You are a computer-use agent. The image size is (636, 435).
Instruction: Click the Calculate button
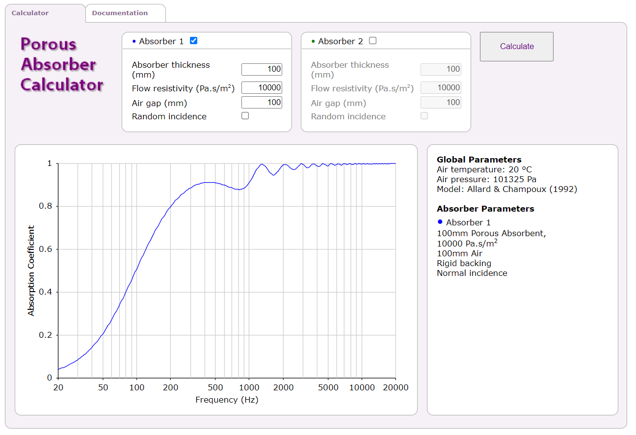(517, 47)
